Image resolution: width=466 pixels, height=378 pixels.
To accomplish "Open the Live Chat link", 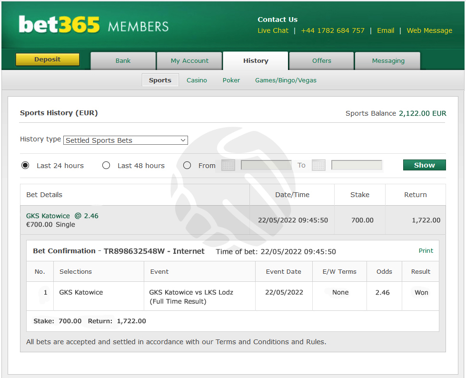I will coord(273,30).
